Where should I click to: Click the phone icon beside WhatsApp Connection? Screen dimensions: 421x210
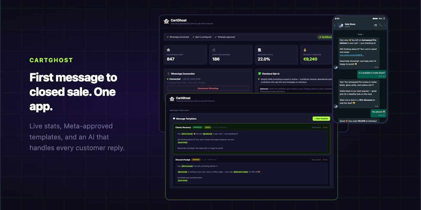click(x=169, y=74)
